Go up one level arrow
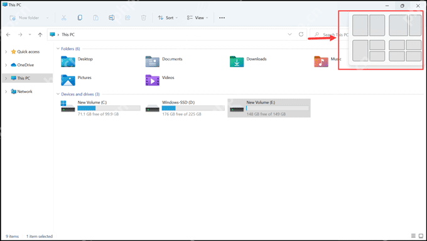 pyautogui.click(x=40, y=35)
